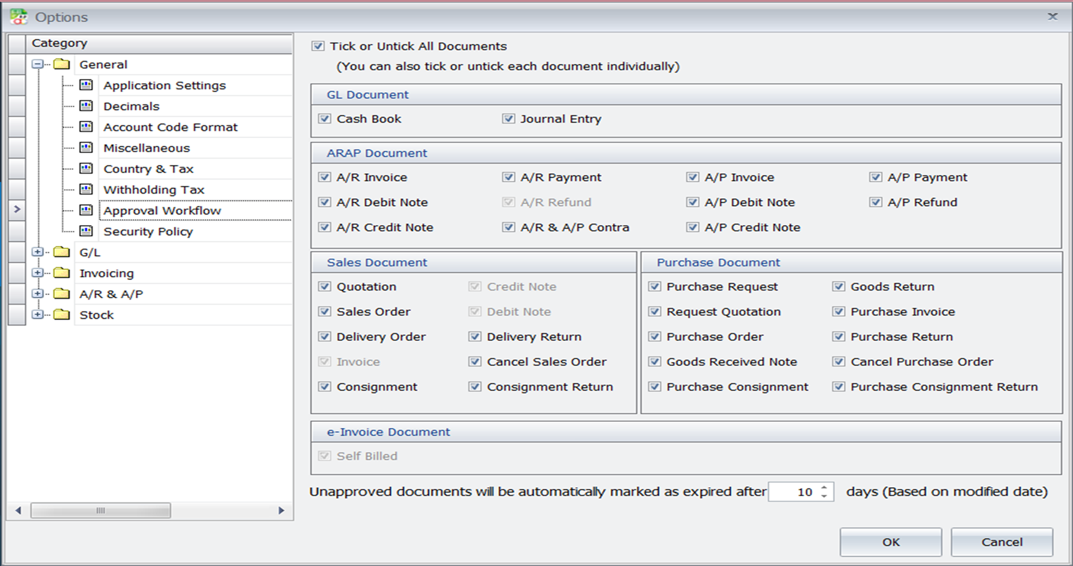Uncheck the Cash Book checkbox

(325, 119)
